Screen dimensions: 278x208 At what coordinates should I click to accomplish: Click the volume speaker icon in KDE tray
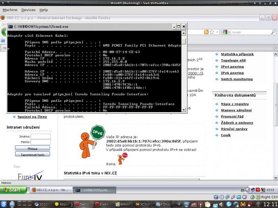pyautogui.click(x=221, y=204)
